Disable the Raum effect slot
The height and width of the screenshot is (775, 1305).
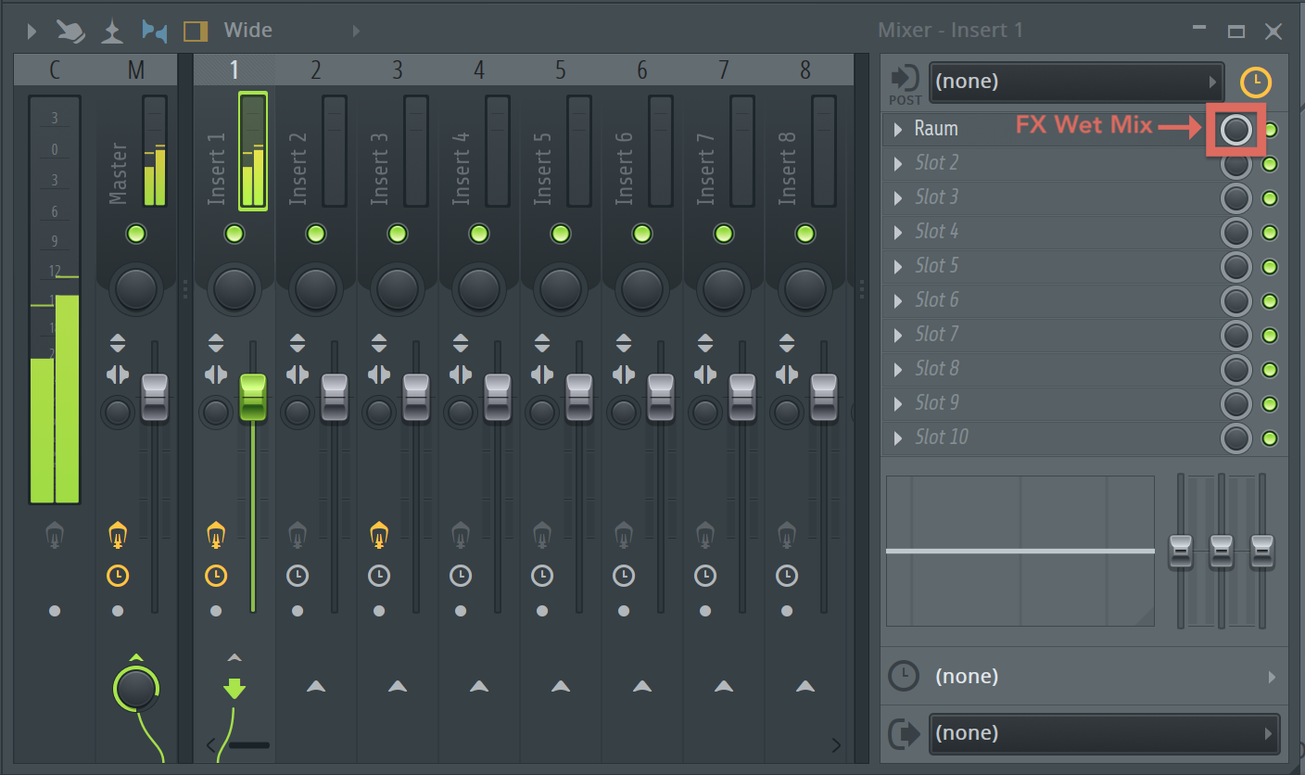coord(1270,130)
